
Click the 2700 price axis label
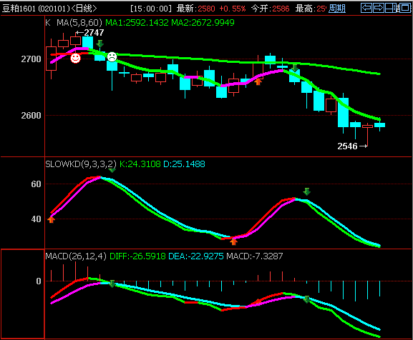pyautogui.click(x=31, y=59)
